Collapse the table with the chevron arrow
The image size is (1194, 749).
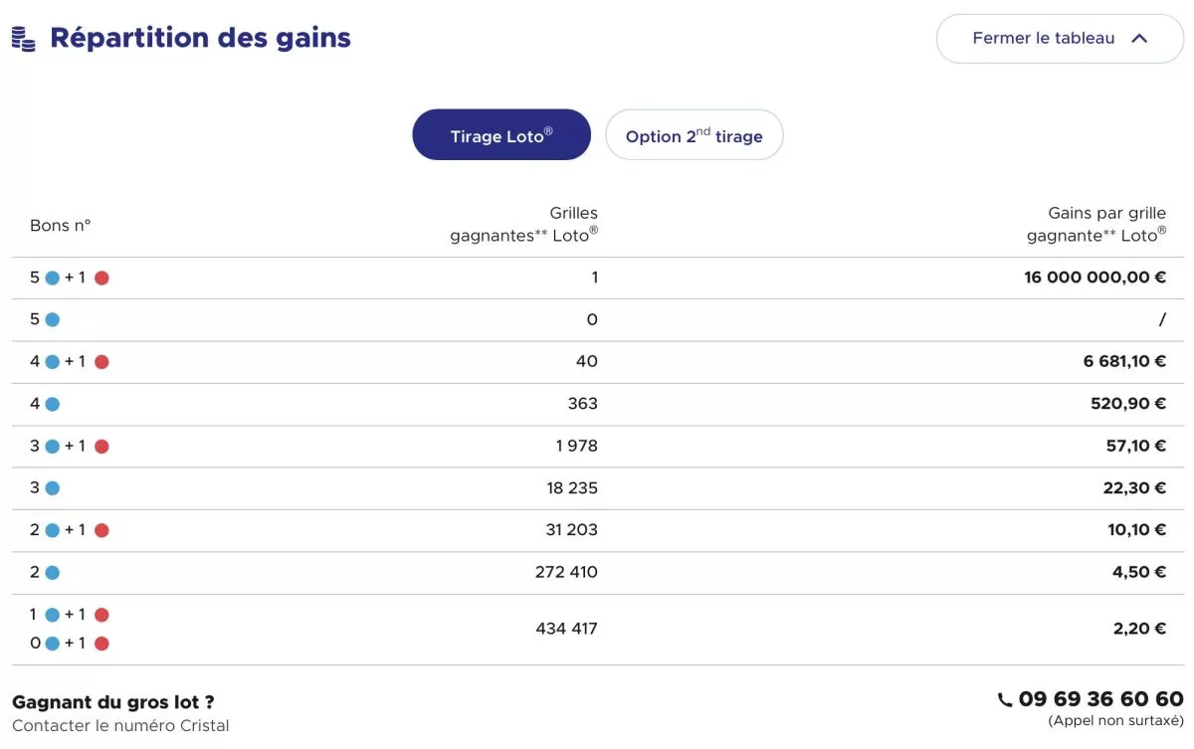pyautogui.click(x=1140, y=39)
